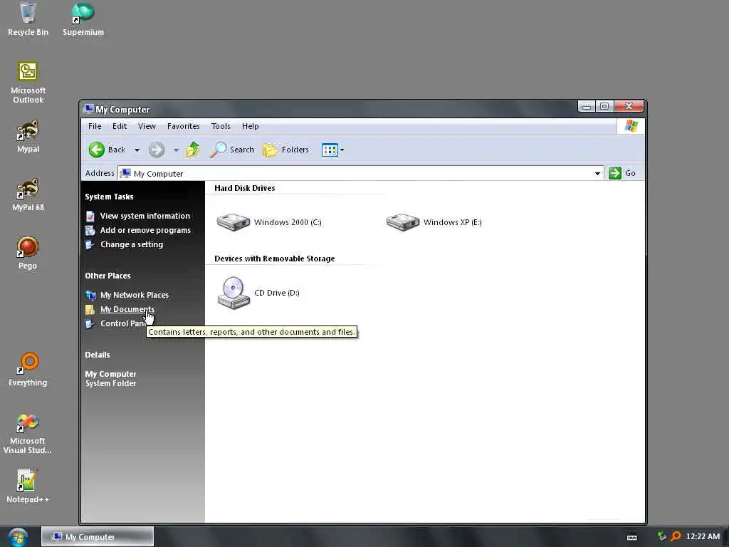The height and width of the screenshot is (547, 729).
Task: Minimize the My Computer window
Action: (587, 107)
